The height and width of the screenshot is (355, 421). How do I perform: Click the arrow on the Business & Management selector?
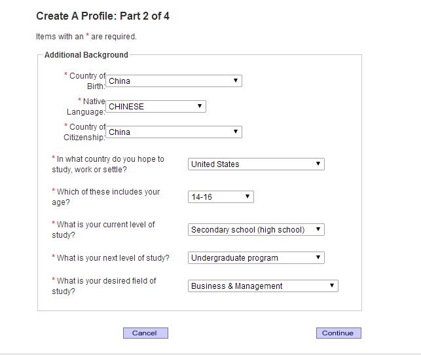click(x=332, y=286)
